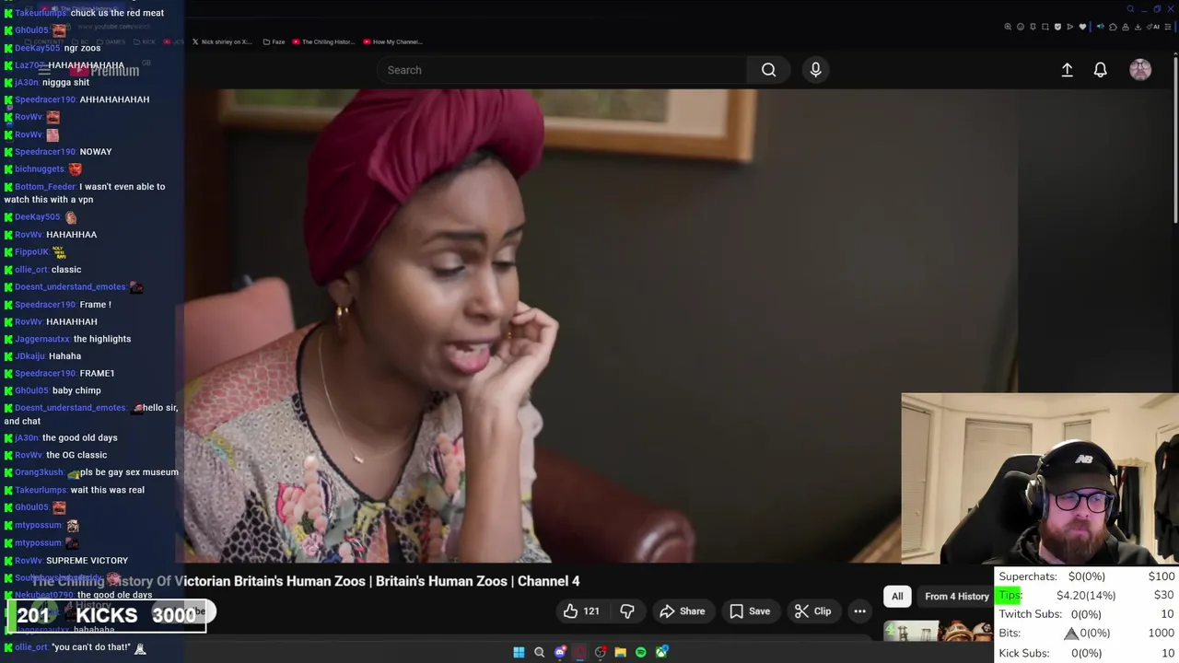Click the 'Bits:' goal row
This screenshot has height=663, width=1179.
pyautogui.click(x=1087, y=634)
